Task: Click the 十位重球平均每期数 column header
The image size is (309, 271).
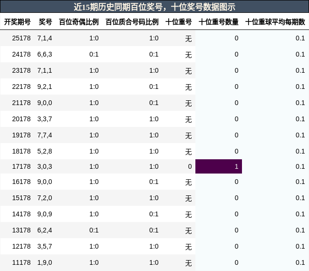Action: click(275, 22)
